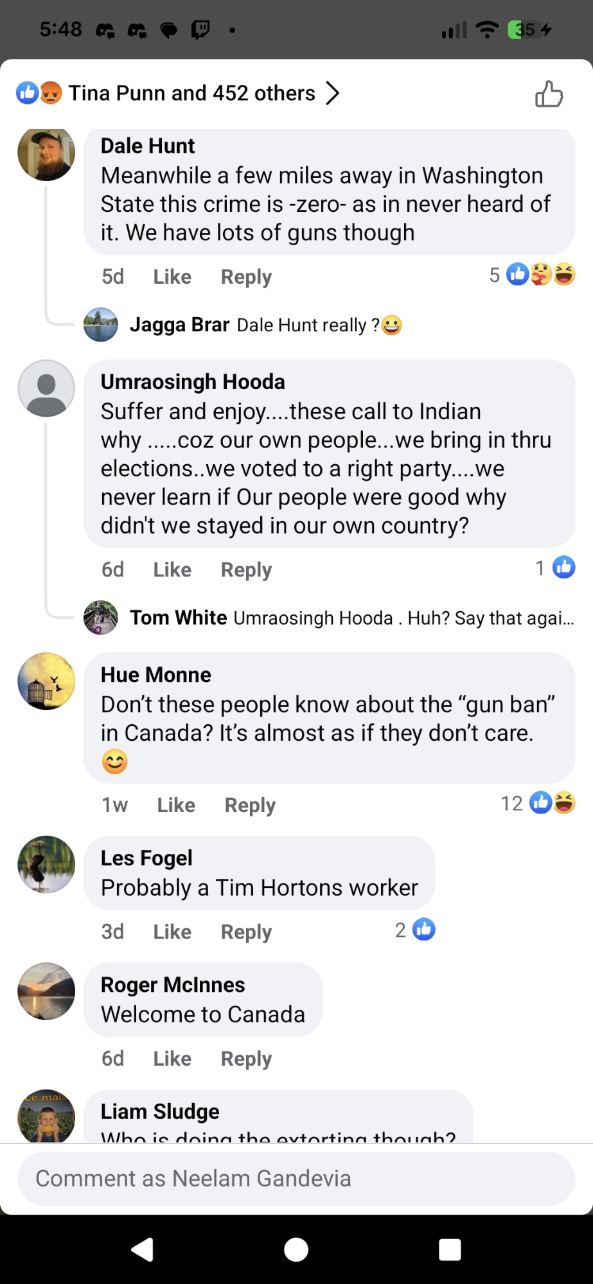Image resolution: width=593 pixels, height=1284 pixels.
Task: View the 2 likes on Les Fogel's comment
Action: point(415,930)
